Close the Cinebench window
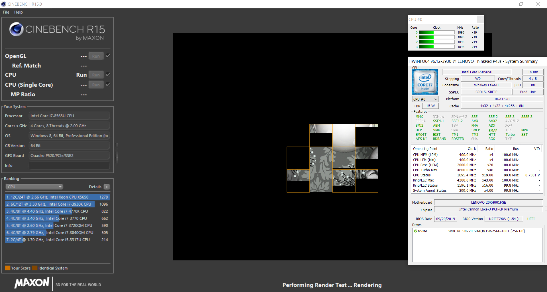Viewport: 547px width, 292px height. [x=538, y=4]
